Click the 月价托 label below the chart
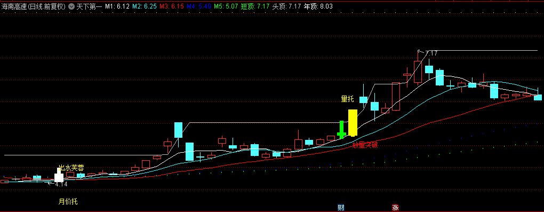The width and height of the screenshot is (544, 212). pyautogui.click(x=68, y=201)
